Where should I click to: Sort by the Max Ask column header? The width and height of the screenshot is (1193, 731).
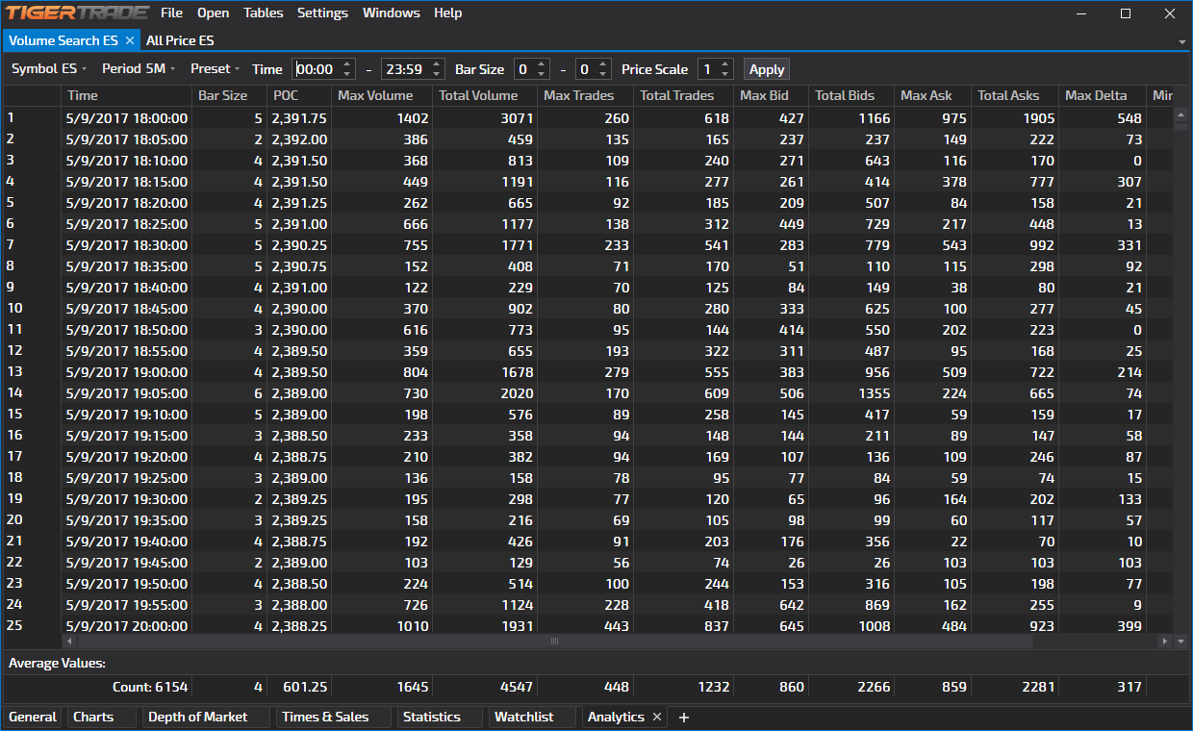[932, 95]
